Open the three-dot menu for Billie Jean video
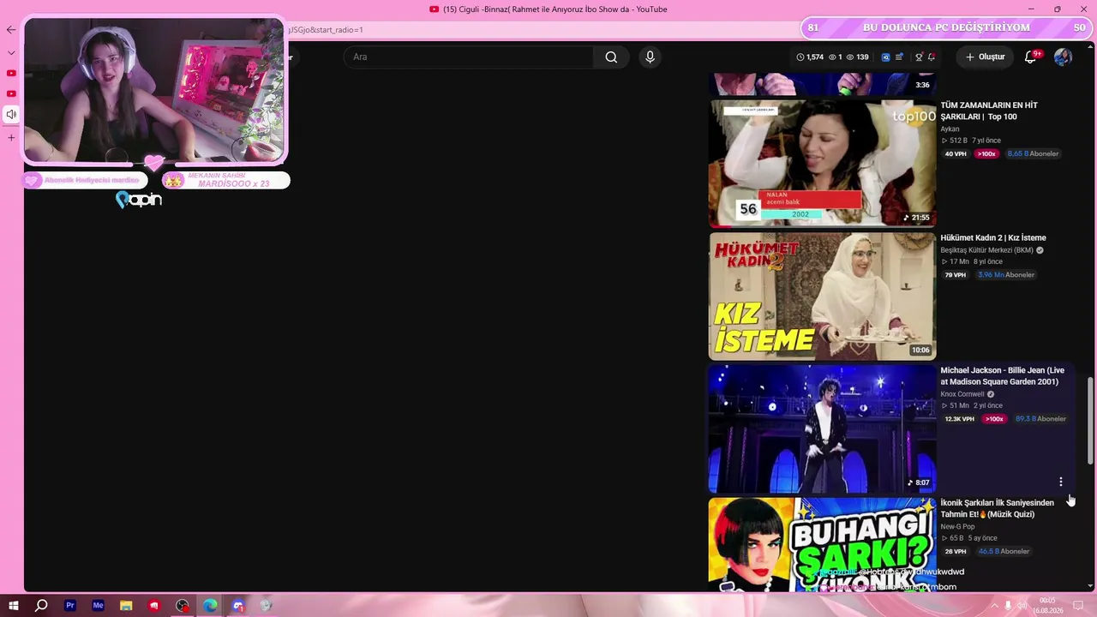The image size is (1097, 617). 1061,482
